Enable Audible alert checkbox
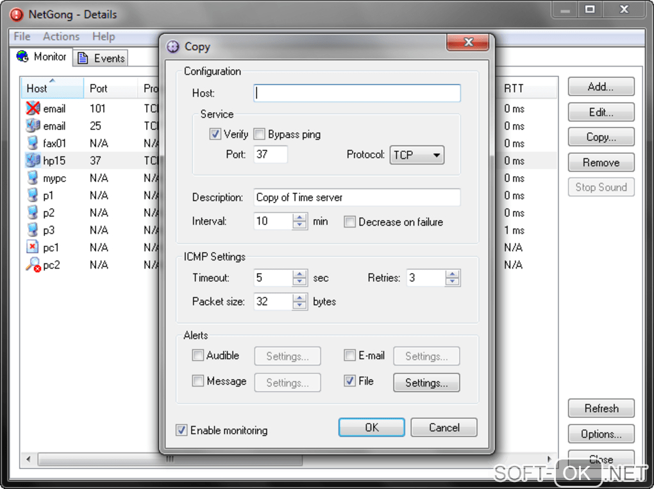This screenshot has height=489, width=654. pos(197,355)
